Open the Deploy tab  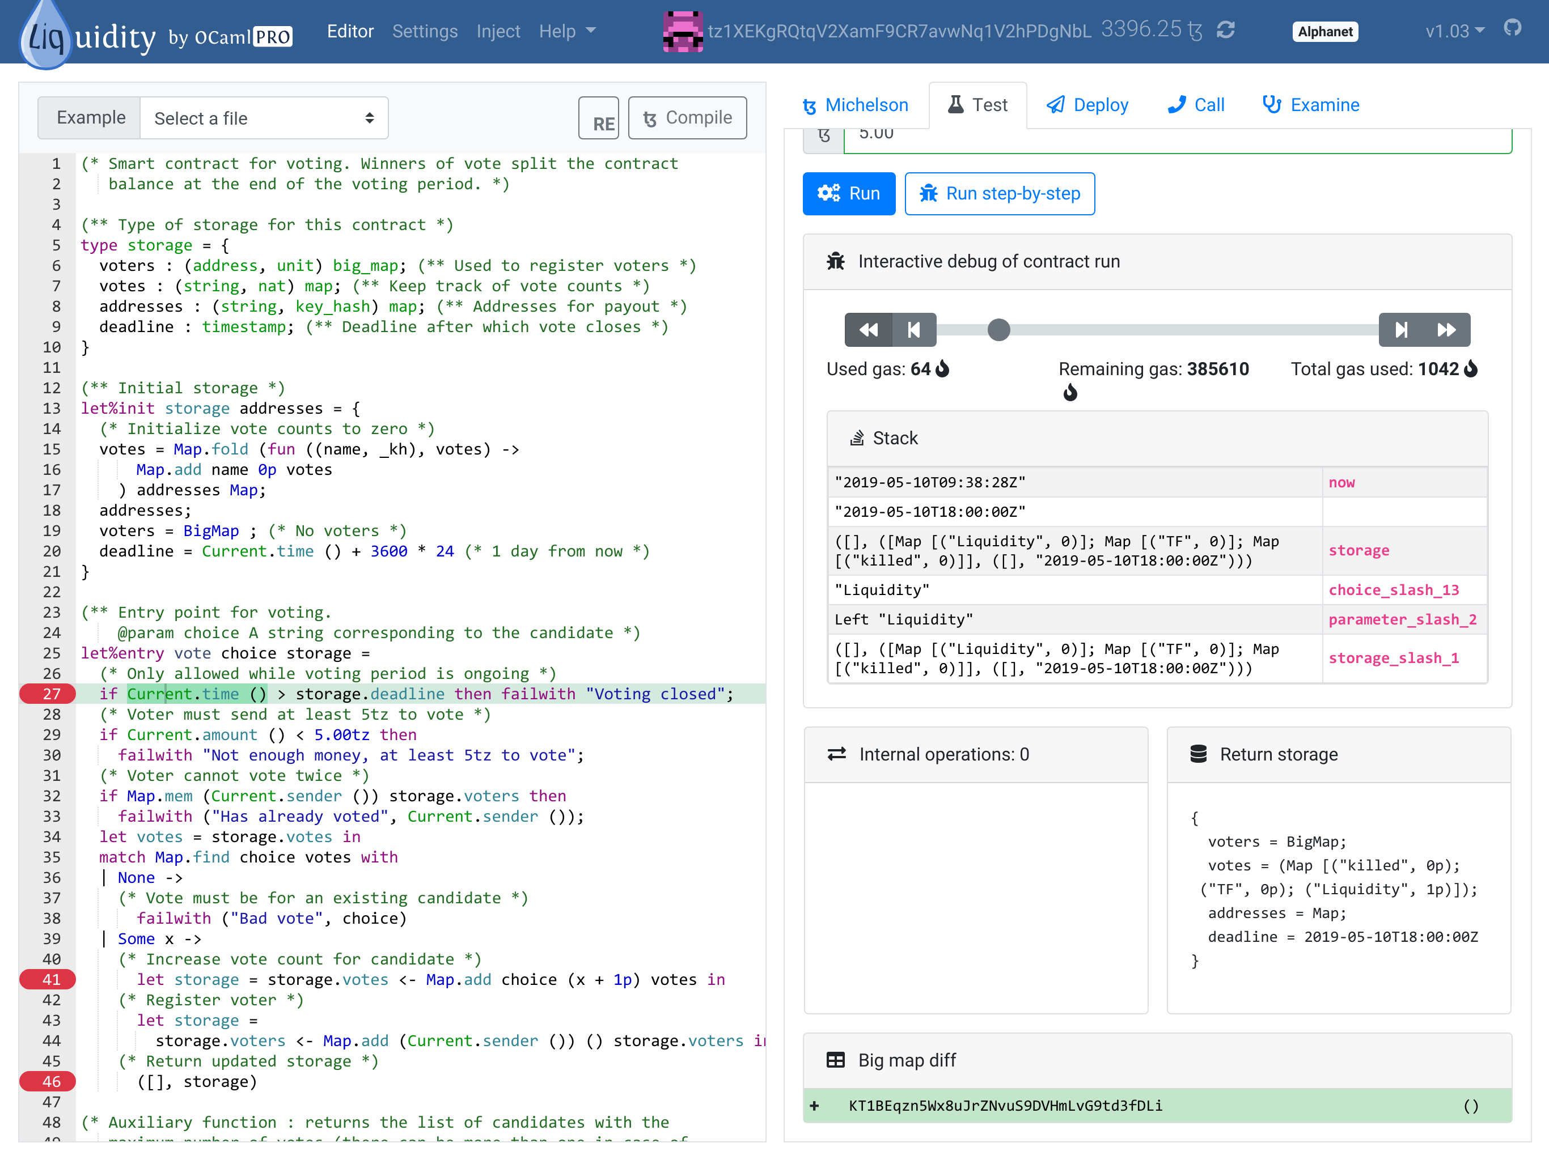[1087, 105]
